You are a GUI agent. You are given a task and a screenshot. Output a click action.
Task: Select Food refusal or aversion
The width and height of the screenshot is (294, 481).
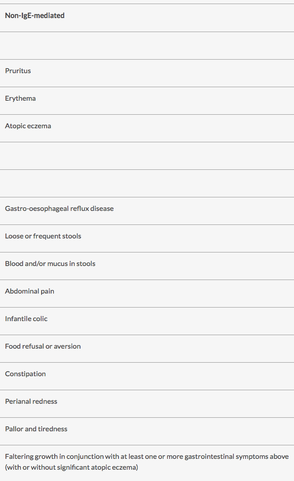tap(43, 346)
